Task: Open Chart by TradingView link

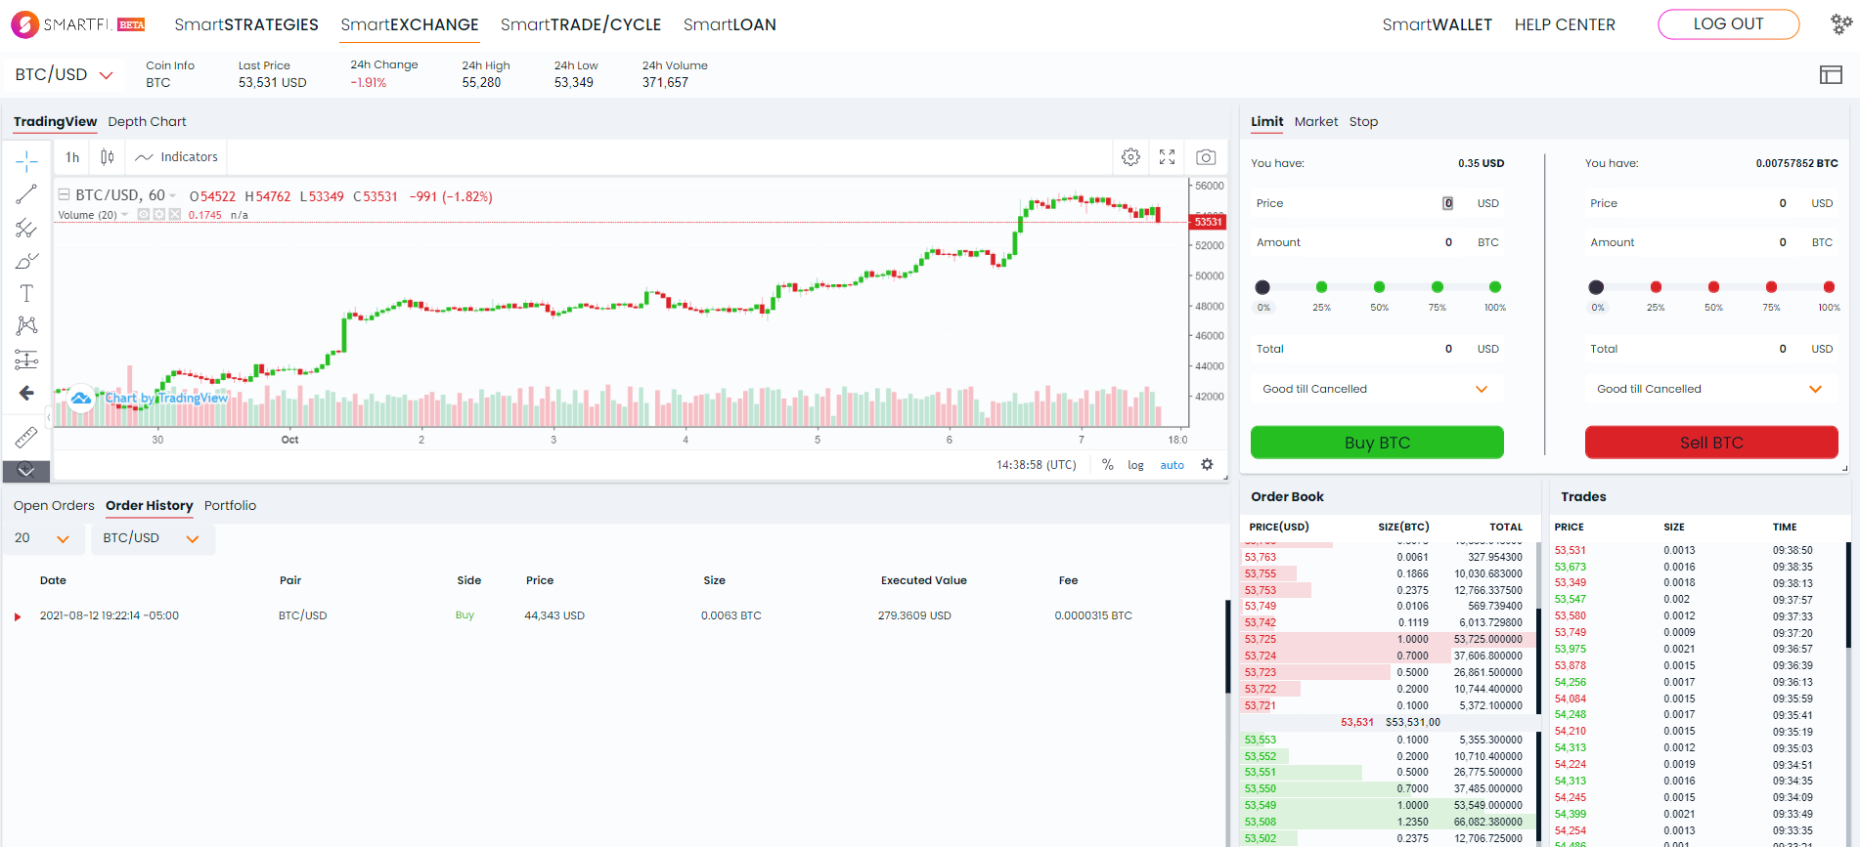Action: pos(166,398)
